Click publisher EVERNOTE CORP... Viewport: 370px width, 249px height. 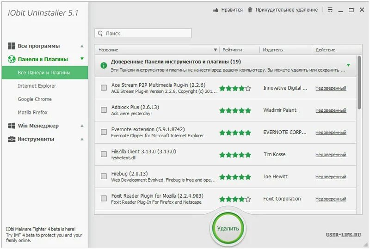[285, 132]
